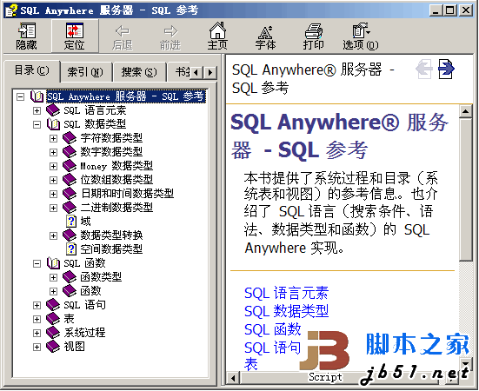This screenshot has height=391, width=479.
Task: Click the content pane scroll-up arrow
Action: (x=466, y=112)
